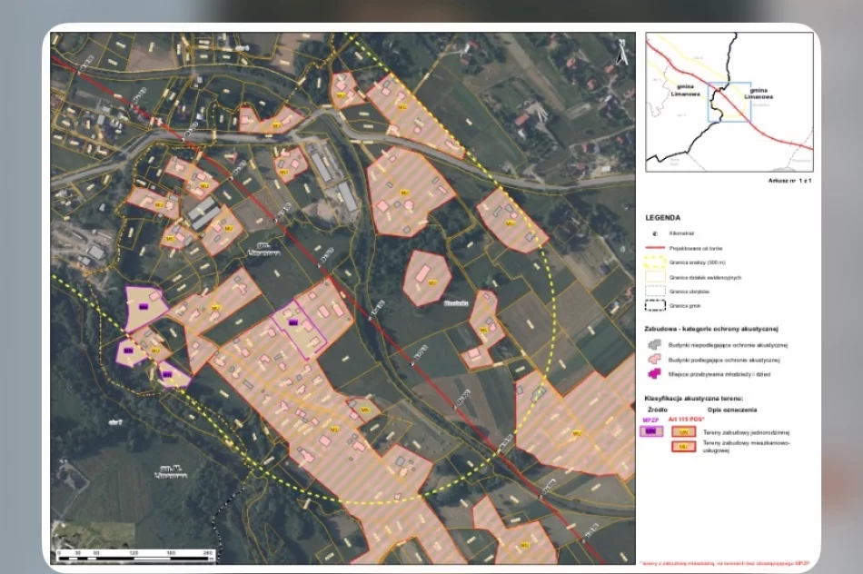Click the red footnote text below legend
This screenshot has height=574, width=863.
(725, 563)
